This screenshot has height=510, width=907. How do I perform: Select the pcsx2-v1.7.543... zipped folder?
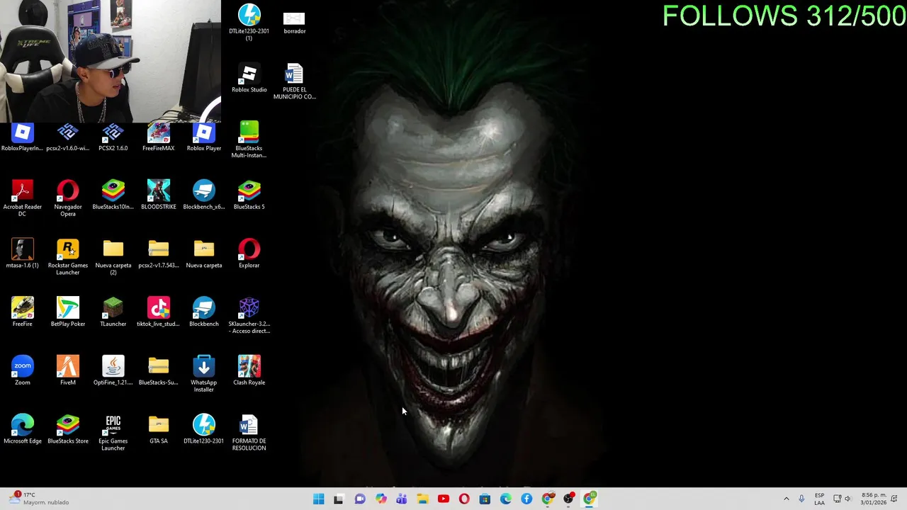[x=159, y=254]
